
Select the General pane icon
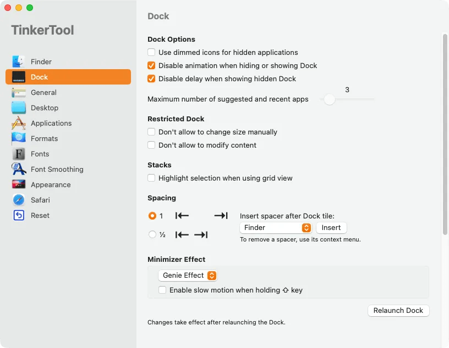[19, 92]
